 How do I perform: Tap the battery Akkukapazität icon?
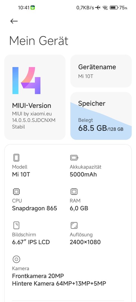(x=74, y=158)
